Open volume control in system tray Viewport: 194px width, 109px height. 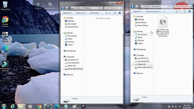click(x=176, y=107)
